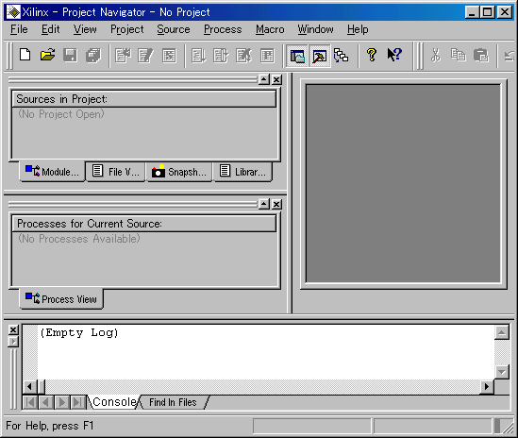Open the Project menu
This screenshot has width=518, height=438.
tap(126, 29)
